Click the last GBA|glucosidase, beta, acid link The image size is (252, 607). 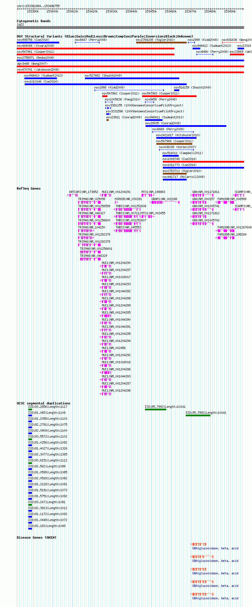(215, 598)
